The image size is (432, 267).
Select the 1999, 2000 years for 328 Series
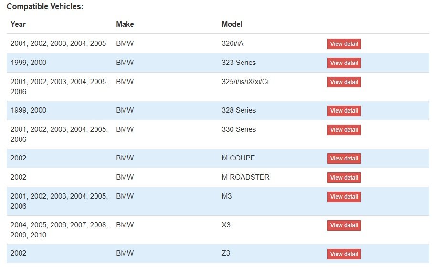[28, 110]
